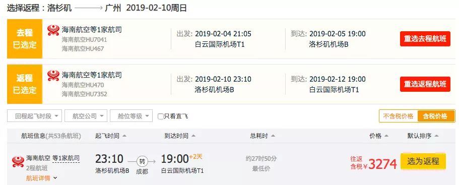Click 重选去程航班 button
Screen dimensions: 459x185
click(425, 39)
